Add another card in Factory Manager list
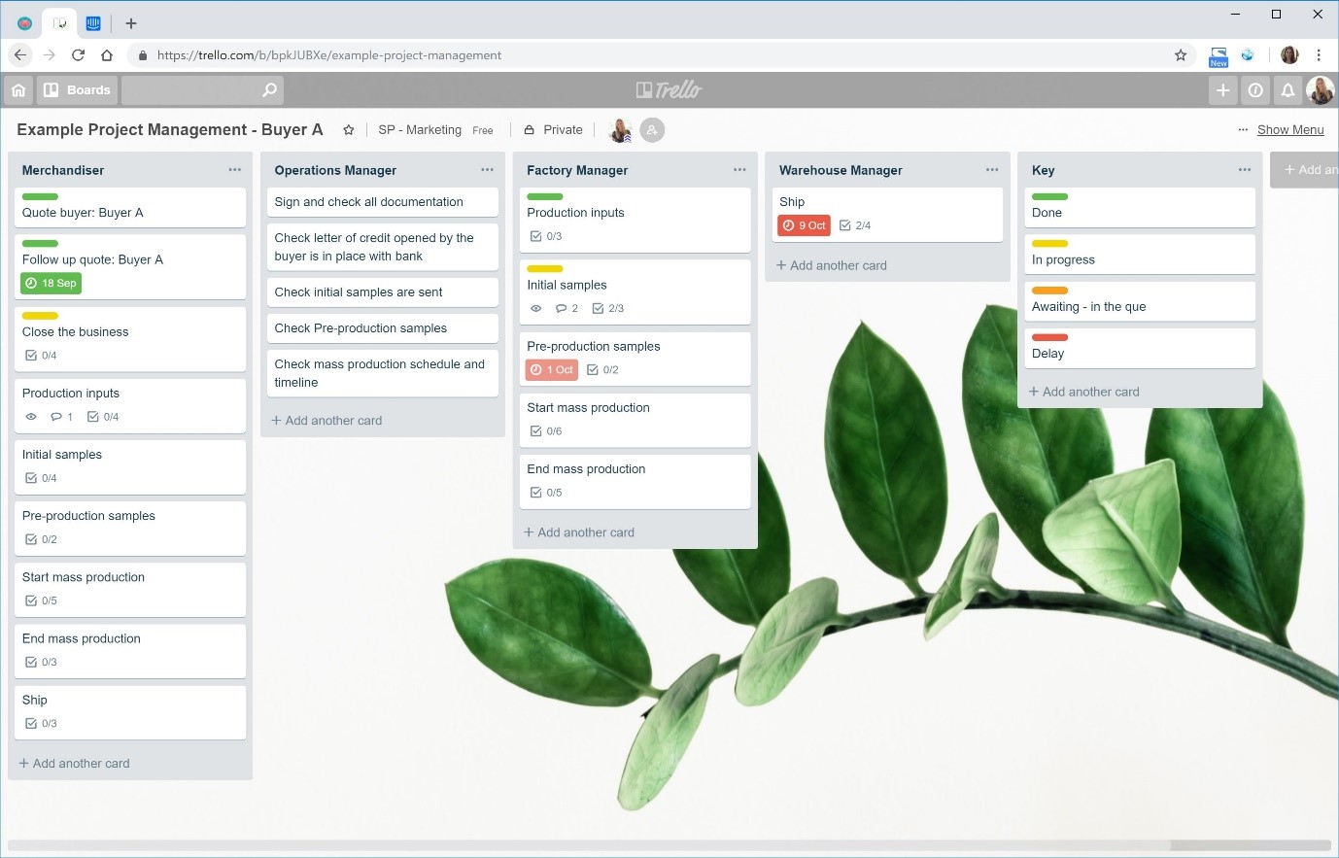 pos(579,532)
